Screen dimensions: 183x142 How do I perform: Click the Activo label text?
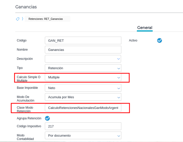click(133, 40)
